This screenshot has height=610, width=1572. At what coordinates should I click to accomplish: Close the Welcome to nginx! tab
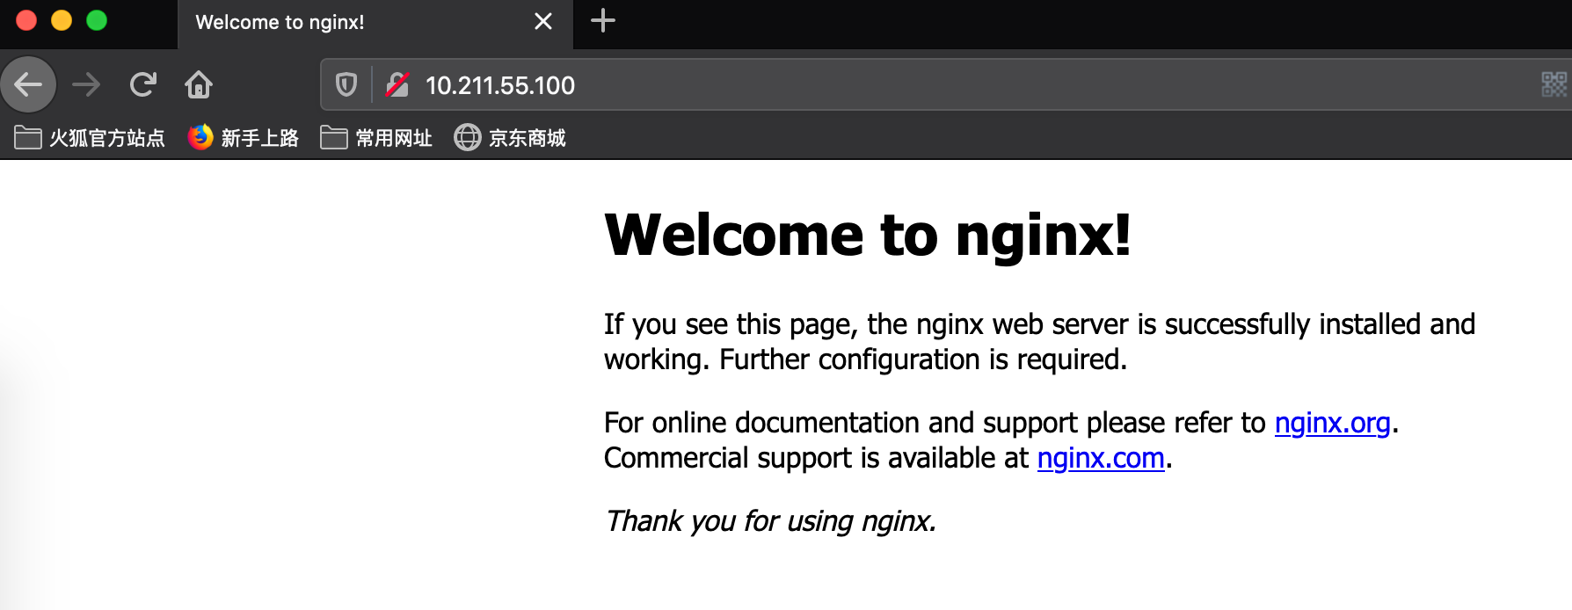click(543, 21)
